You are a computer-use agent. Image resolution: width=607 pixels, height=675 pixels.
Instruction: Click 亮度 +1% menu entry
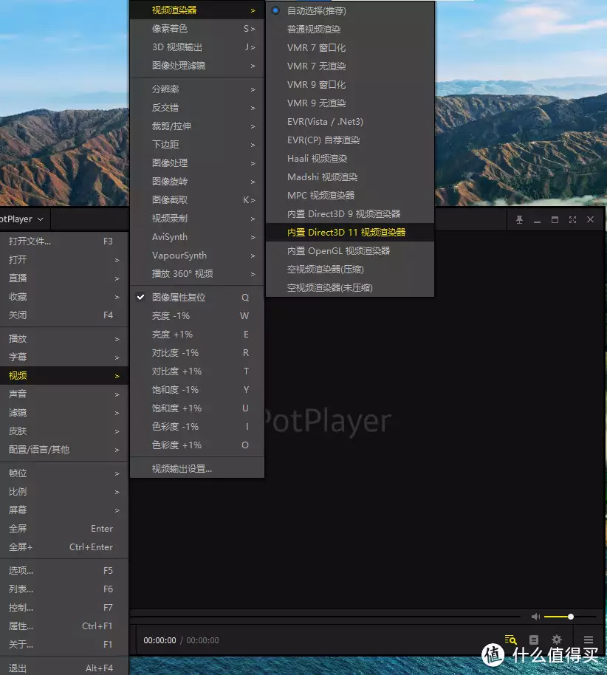pyautogui.click(x=197, y=335)
